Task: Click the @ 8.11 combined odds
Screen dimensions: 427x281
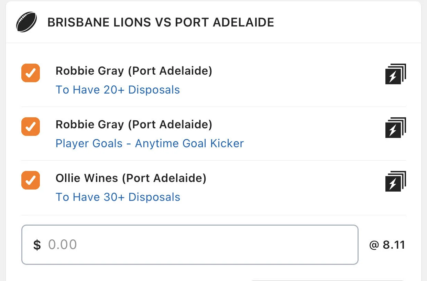Action: click(x=387, y=245)
